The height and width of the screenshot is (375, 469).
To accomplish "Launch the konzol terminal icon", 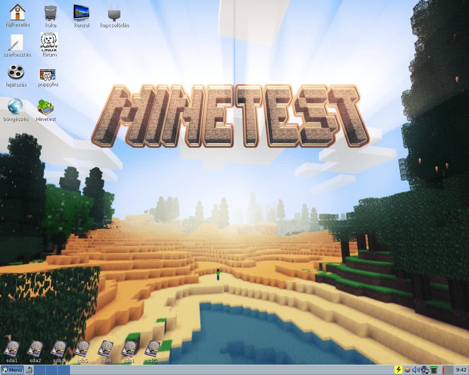I will click(x=82, y=13).
